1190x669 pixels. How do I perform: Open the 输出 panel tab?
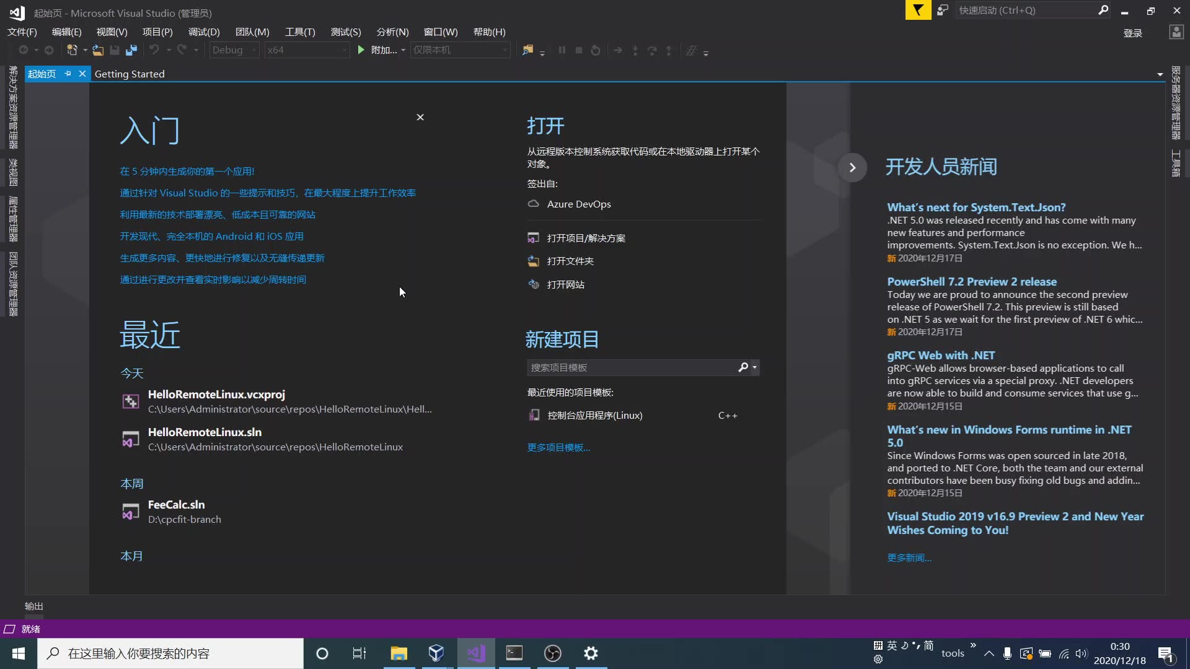pyautogui.click(x=34, y=606)
